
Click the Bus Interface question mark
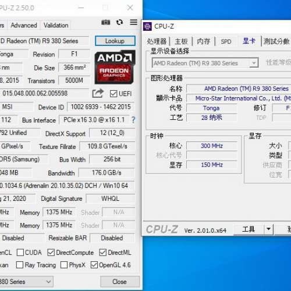click(133, 120)
